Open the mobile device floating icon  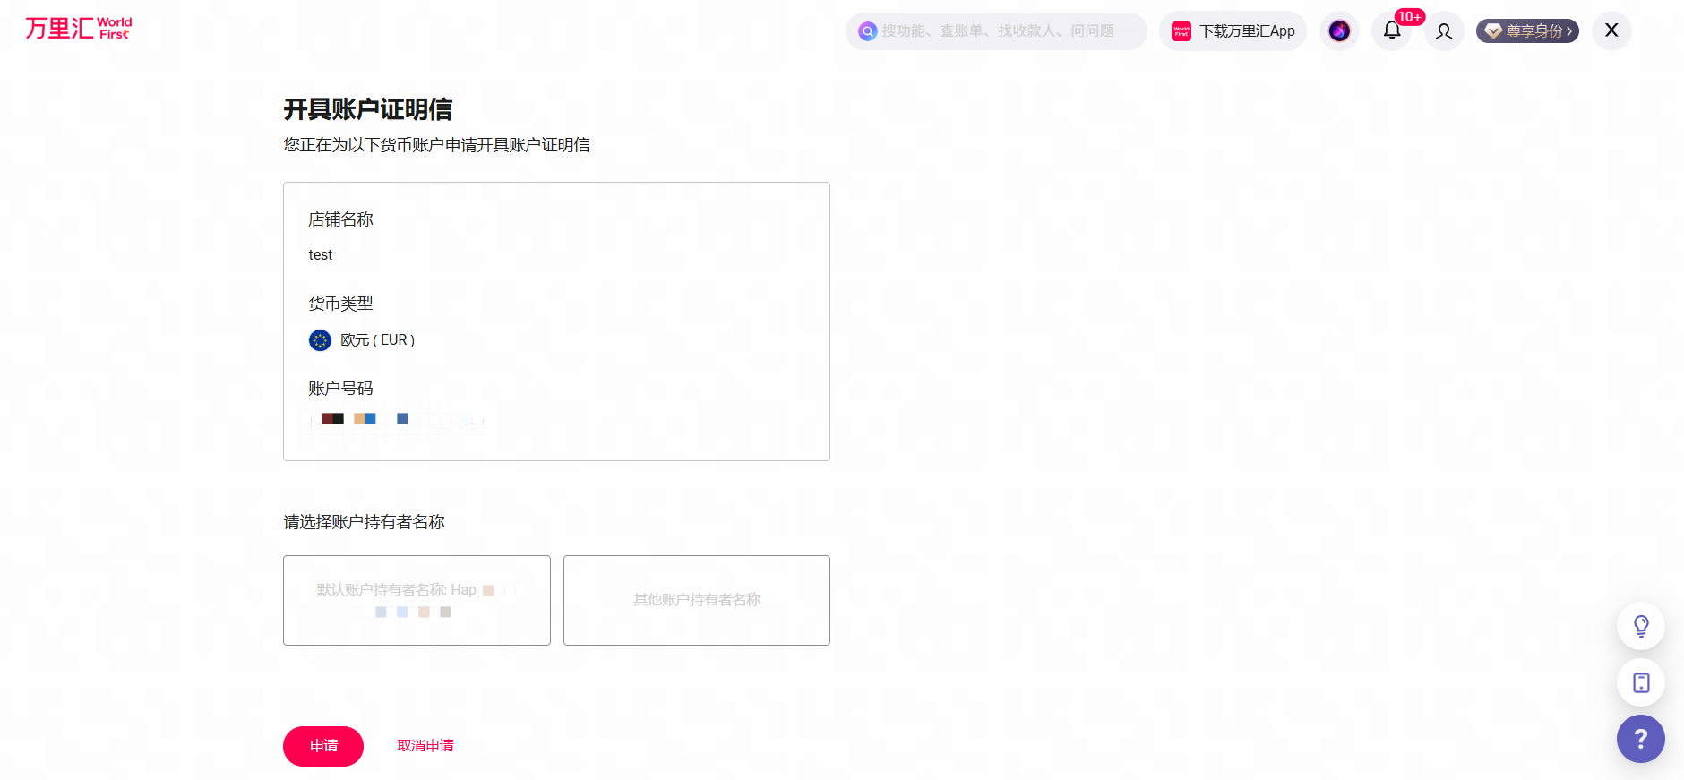pos(1641,683)
